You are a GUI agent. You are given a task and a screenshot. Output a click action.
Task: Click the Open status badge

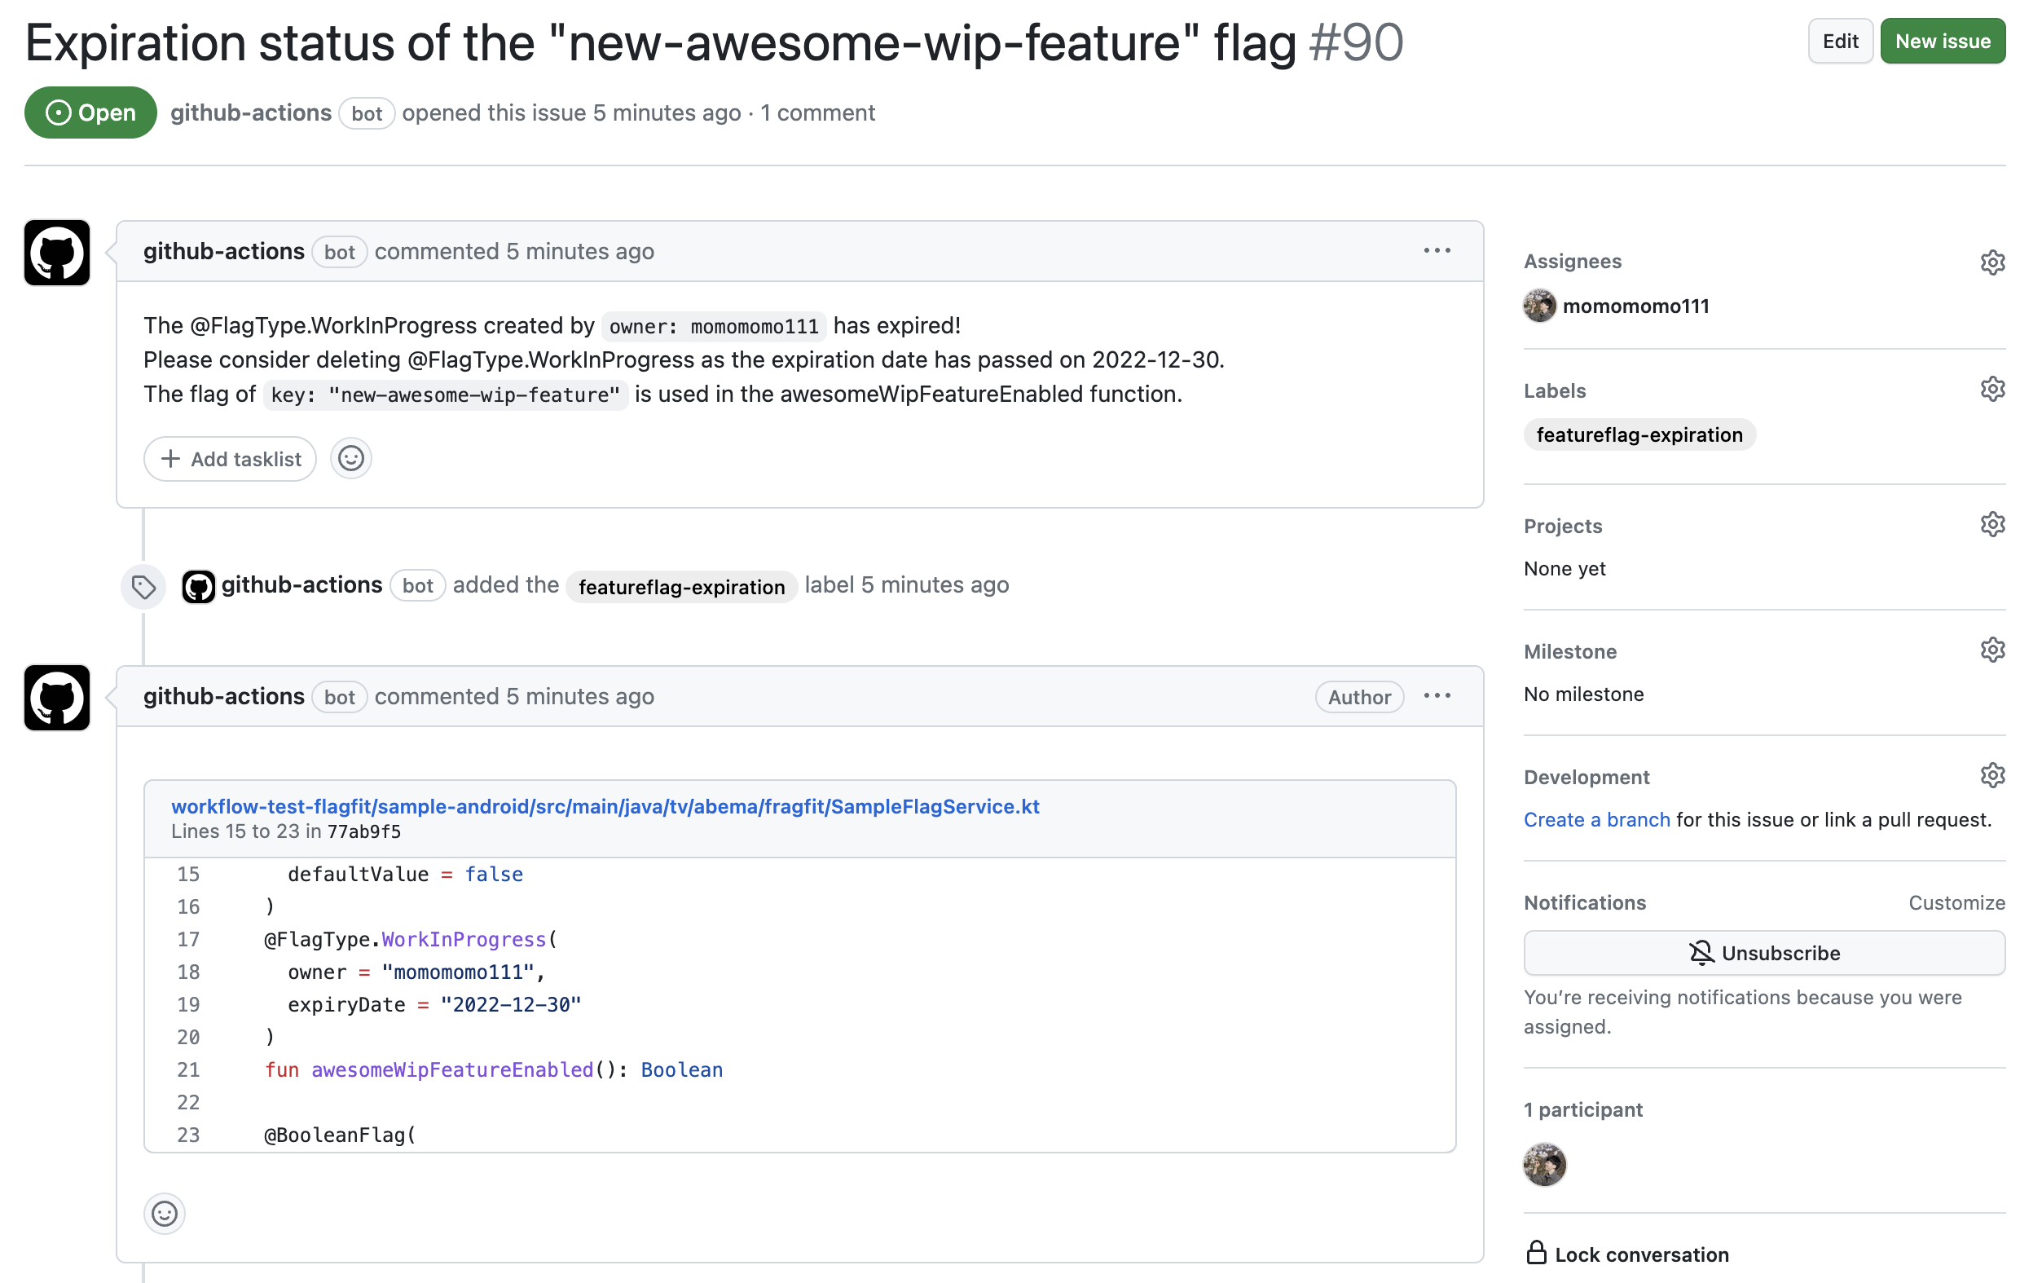click(x=90, y=112)
